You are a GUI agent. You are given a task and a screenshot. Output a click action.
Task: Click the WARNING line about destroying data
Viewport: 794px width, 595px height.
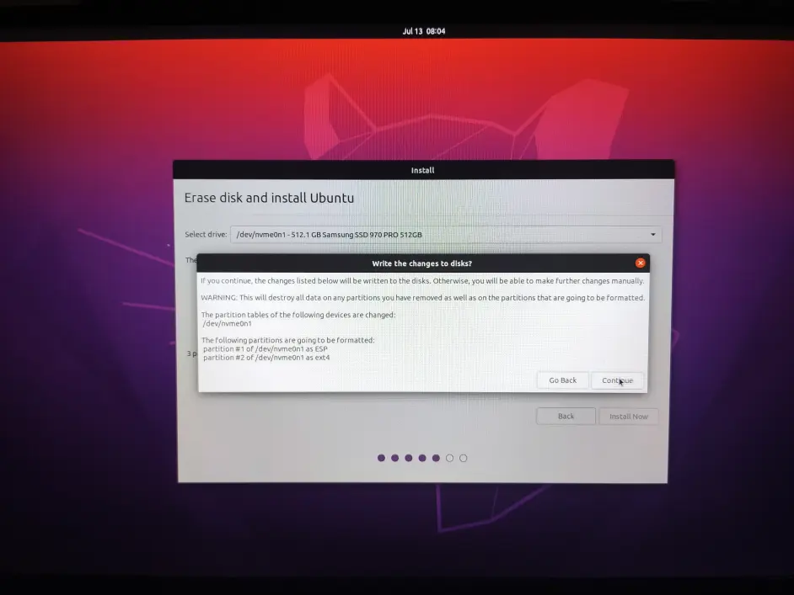423,298
